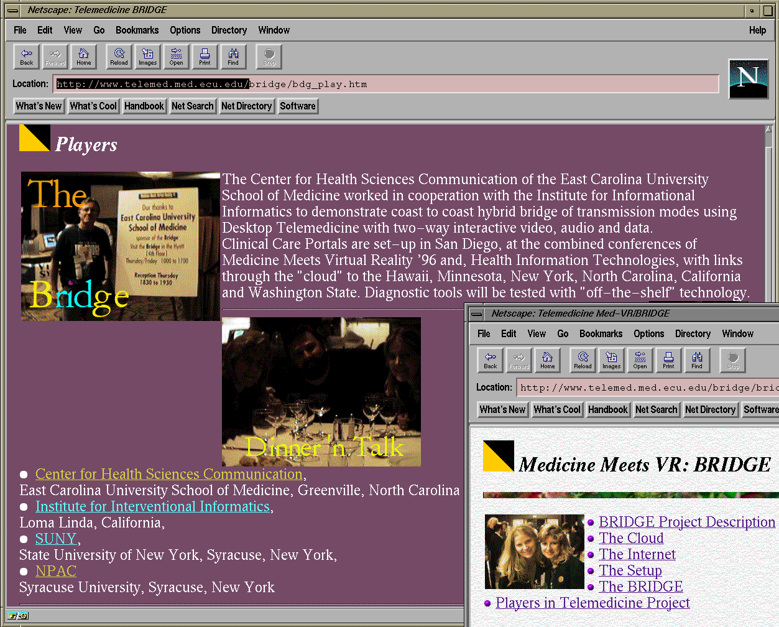Screen dimensions: 779x627
Task: Open Options menu in Med-VR/BRIDGE window
Action: tap(649, 333)
